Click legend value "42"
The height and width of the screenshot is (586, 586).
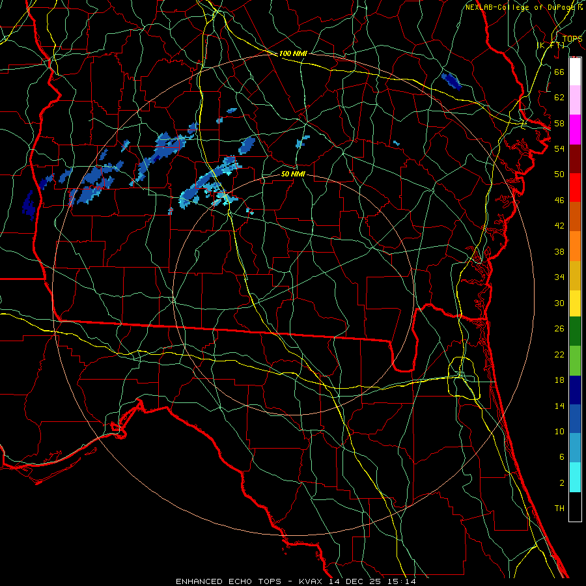(x=559, y=226)
